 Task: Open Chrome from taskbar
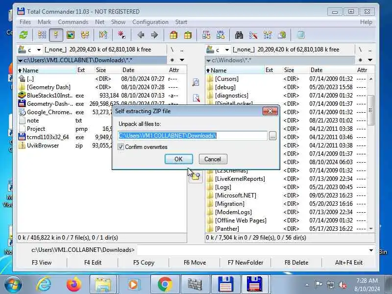tap(165, 284)
